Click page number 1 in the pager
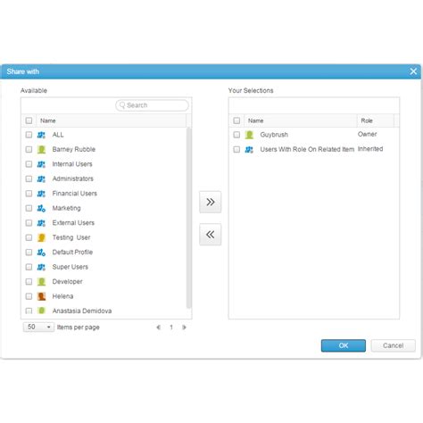Screen dimensions: 423x423 point(171,328)
